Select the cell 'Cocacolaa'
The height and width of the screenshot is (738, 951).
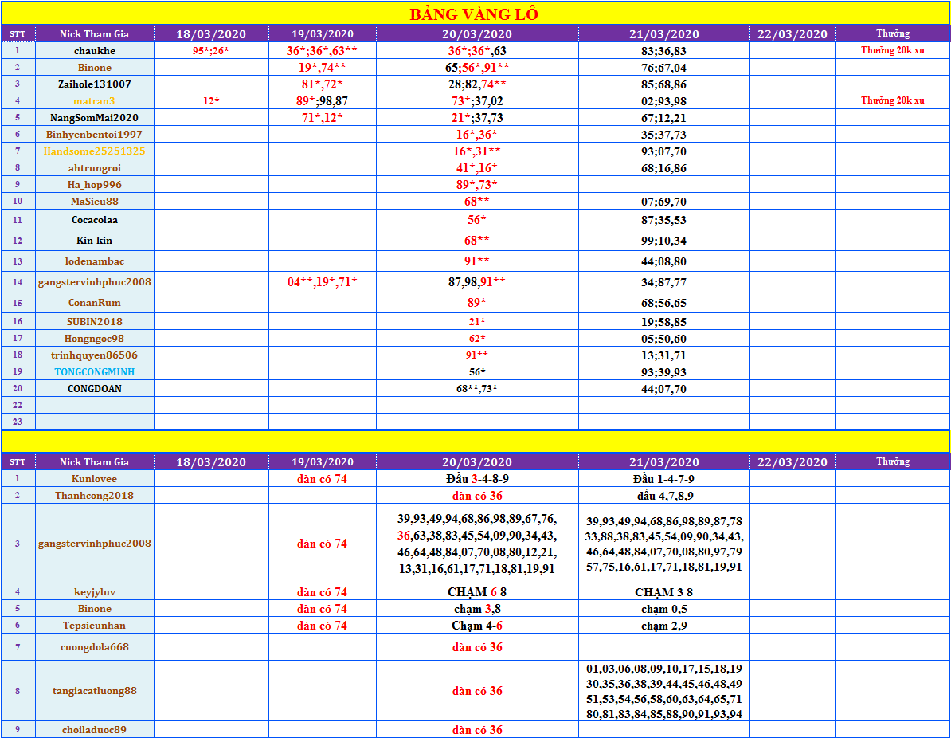point(95,220)
